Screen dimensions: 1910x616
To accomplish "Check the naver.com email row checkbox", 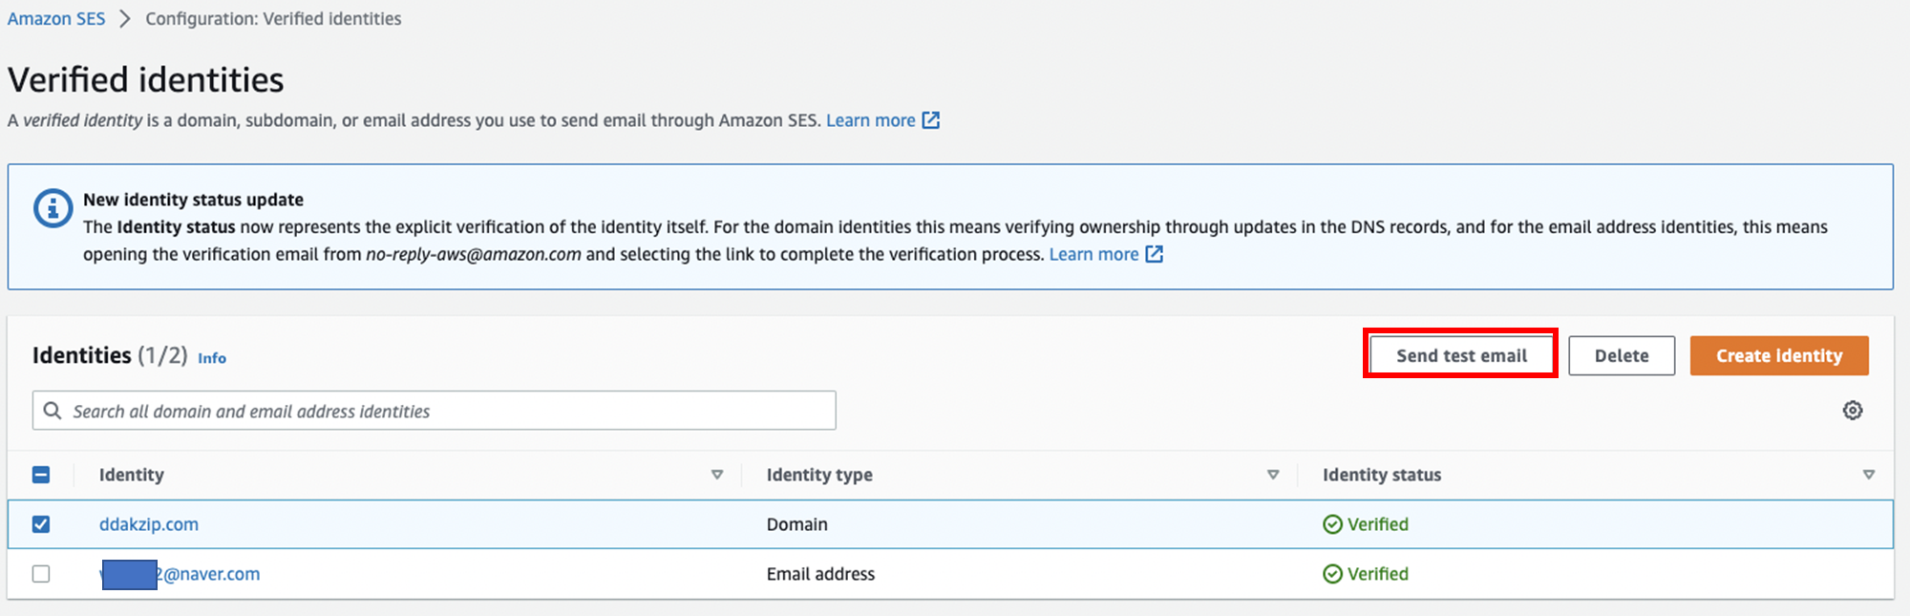I will (41, 574).
